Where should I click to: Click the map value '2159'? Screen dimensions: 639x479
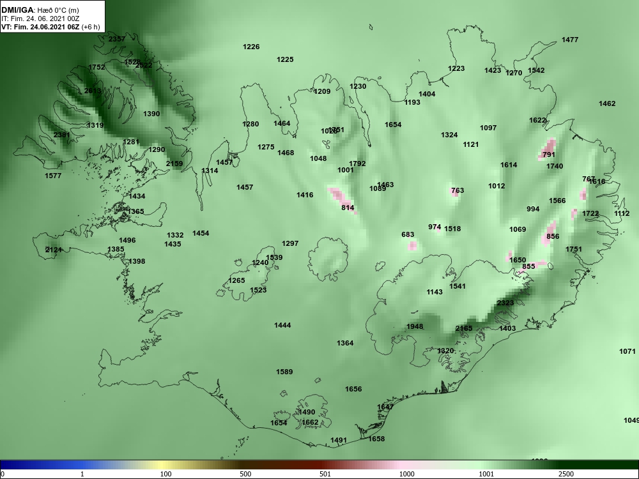coord(174,163)
